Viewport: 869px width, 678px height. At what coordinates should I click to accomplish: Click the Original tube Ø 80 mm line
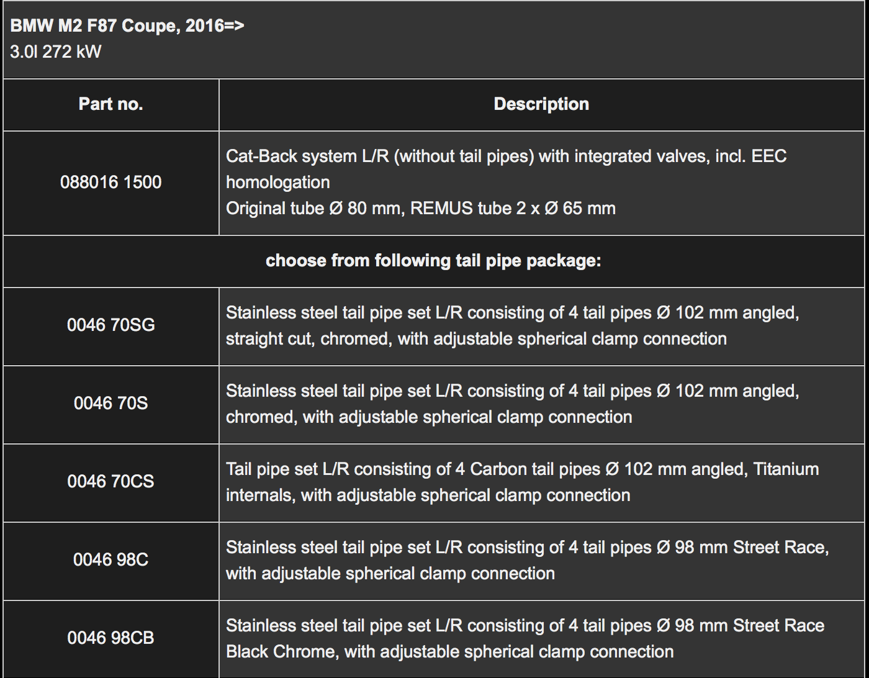tap(420, 208)
